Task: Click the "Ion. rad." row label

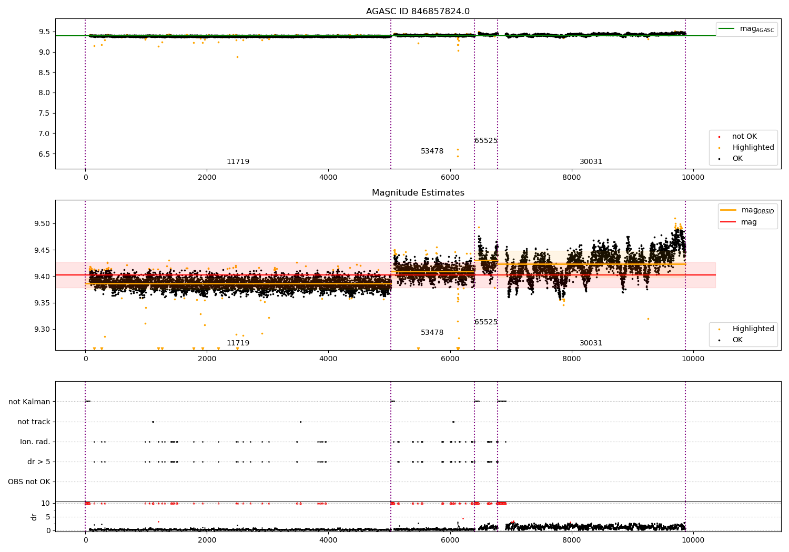Action: (35, 442)
